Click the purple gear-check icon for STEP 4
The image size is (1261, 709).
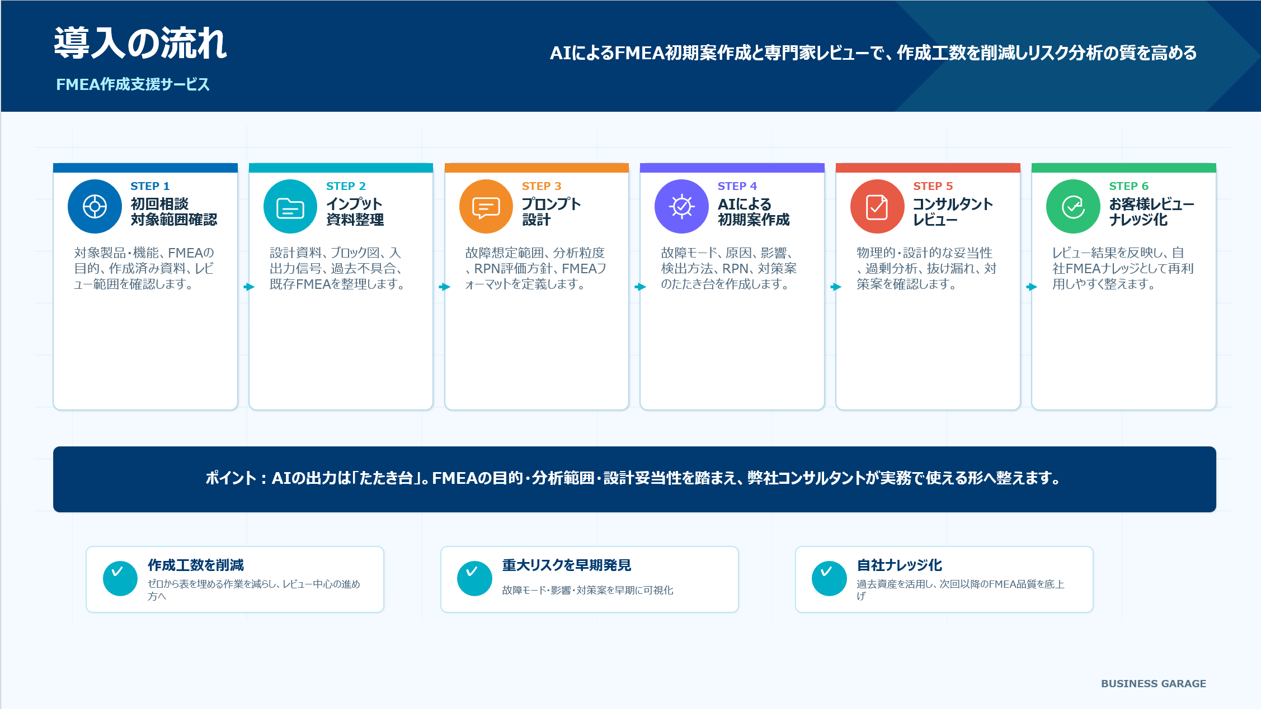point(681,206)
